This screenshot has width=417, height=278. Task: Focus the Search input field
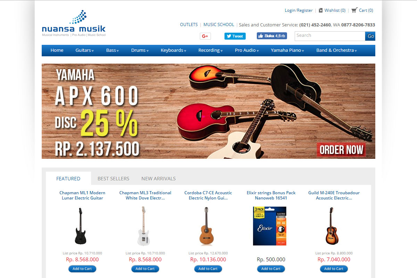[330, 36]
